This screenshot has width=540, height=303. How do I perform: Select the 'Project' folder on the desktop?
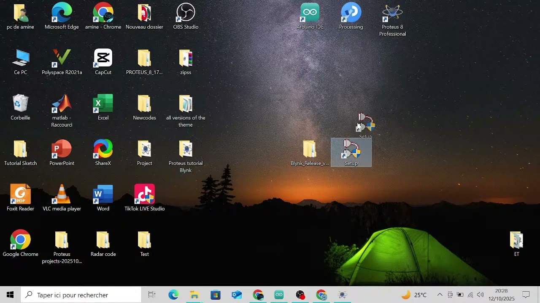click(144, 153)
